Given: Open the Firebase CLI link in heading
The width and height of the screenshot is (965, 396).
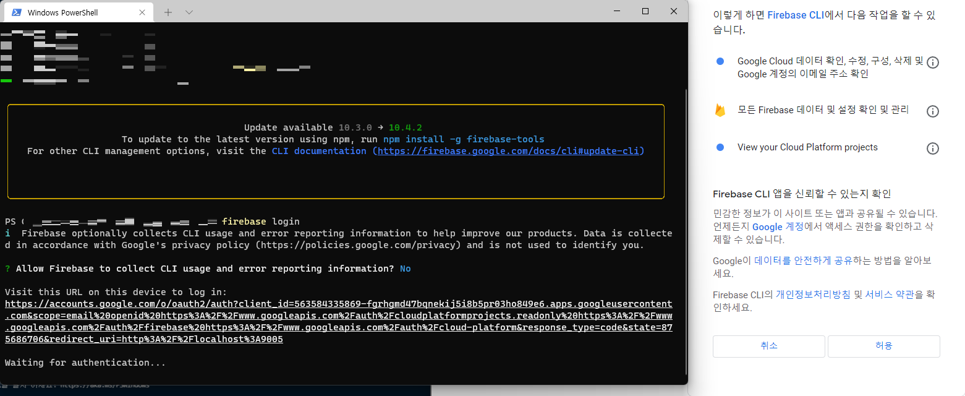Looking at the screenshot, I should (796, 15).
